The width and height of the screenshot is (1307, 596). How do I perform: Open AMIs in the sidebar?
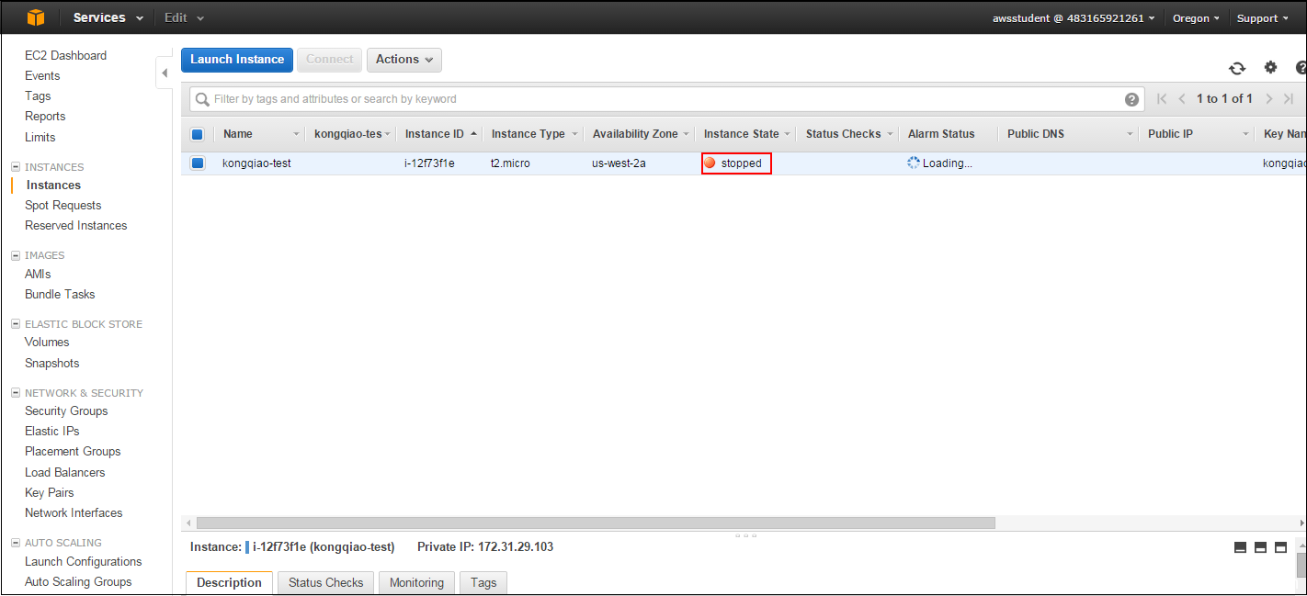pos(38,275)
